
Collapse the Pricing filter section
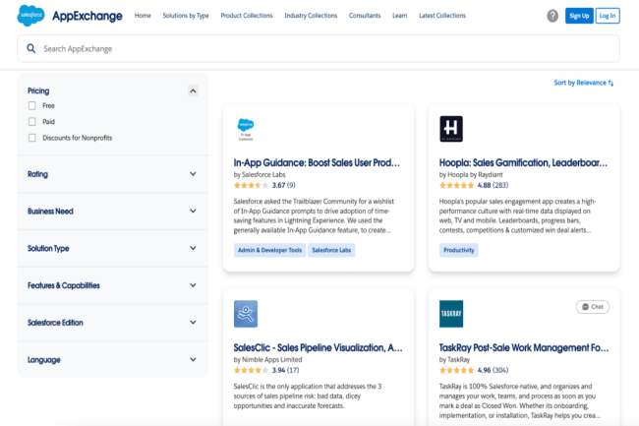pos(193,91)
